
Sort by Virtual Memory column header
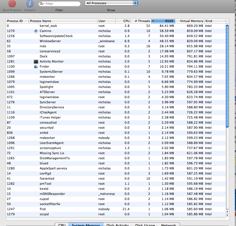pyautogui.click(x=190, y=21)
